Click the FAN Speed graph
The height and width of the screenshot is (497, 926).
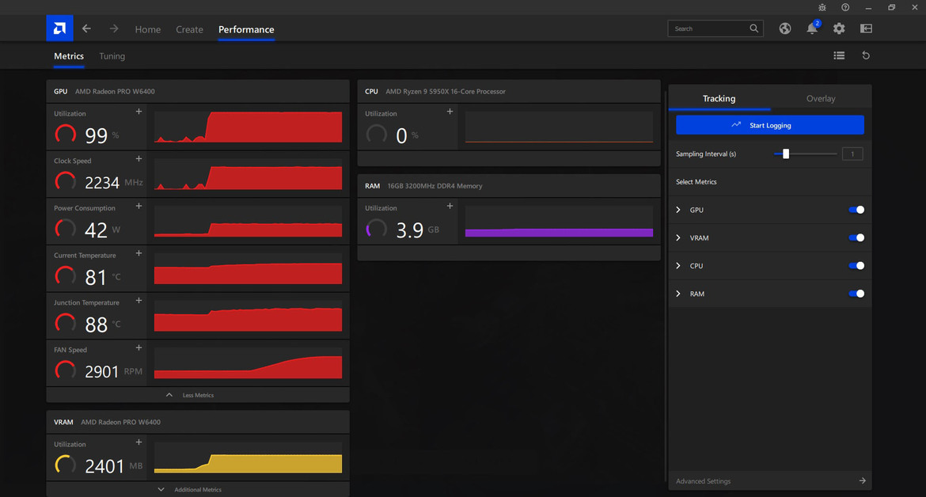tap(248, 363)
